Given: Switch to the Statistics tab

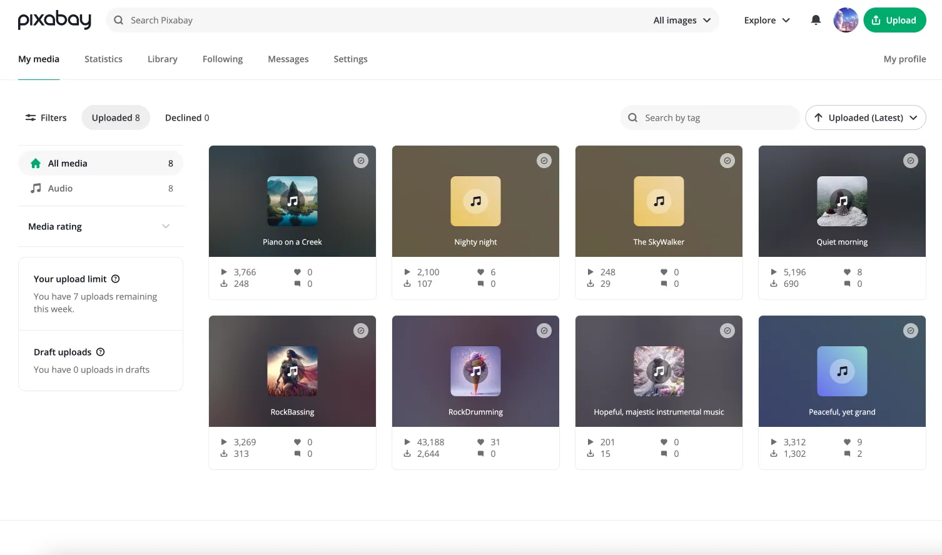Looking at the screenshot, I should tap(103, 59).
